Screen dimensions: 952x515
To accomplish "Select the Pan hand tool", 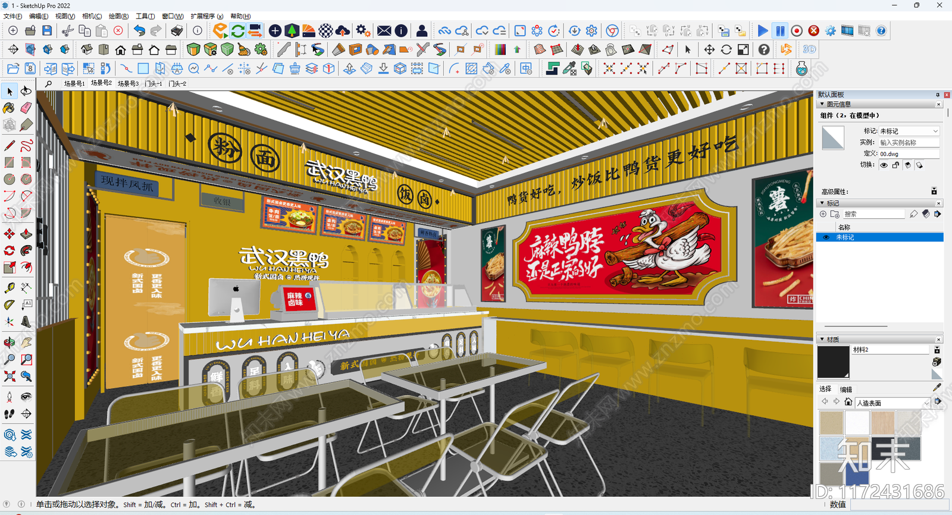I will 26,343.
